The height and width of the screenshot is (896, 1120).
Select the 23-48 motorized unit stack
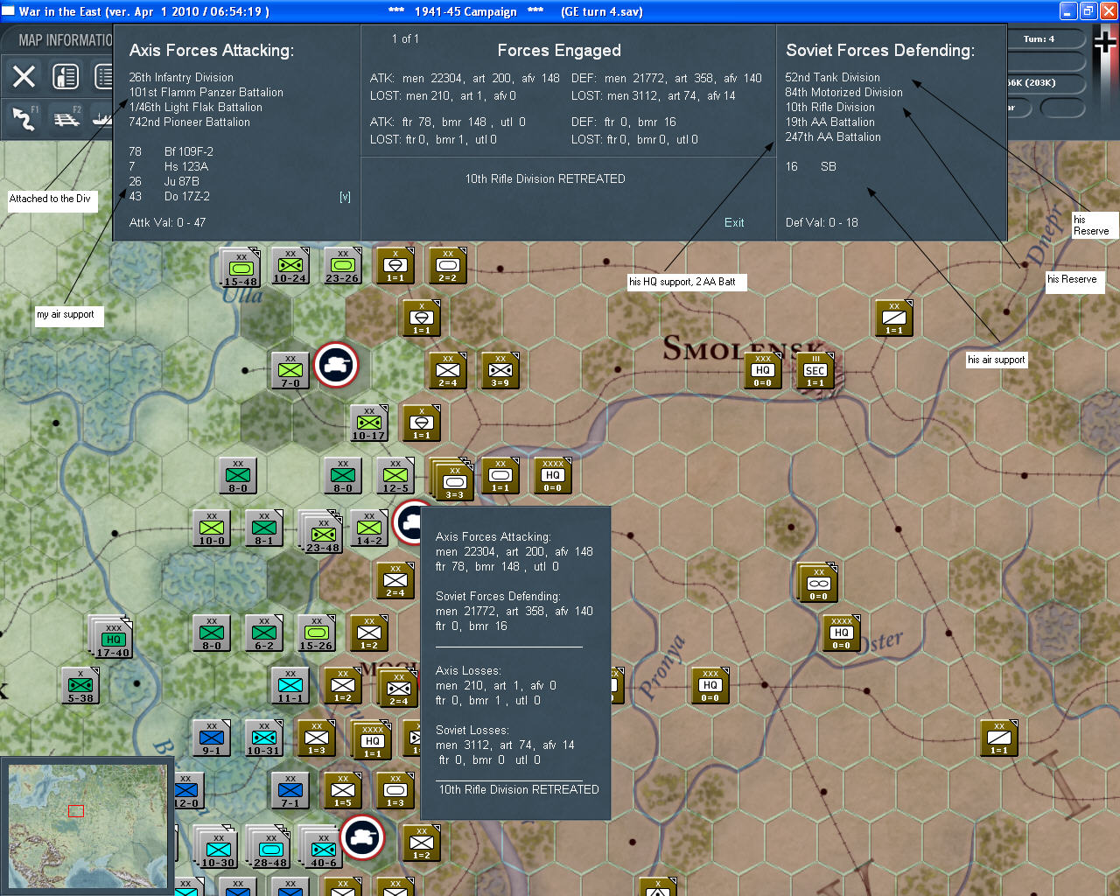320,531
